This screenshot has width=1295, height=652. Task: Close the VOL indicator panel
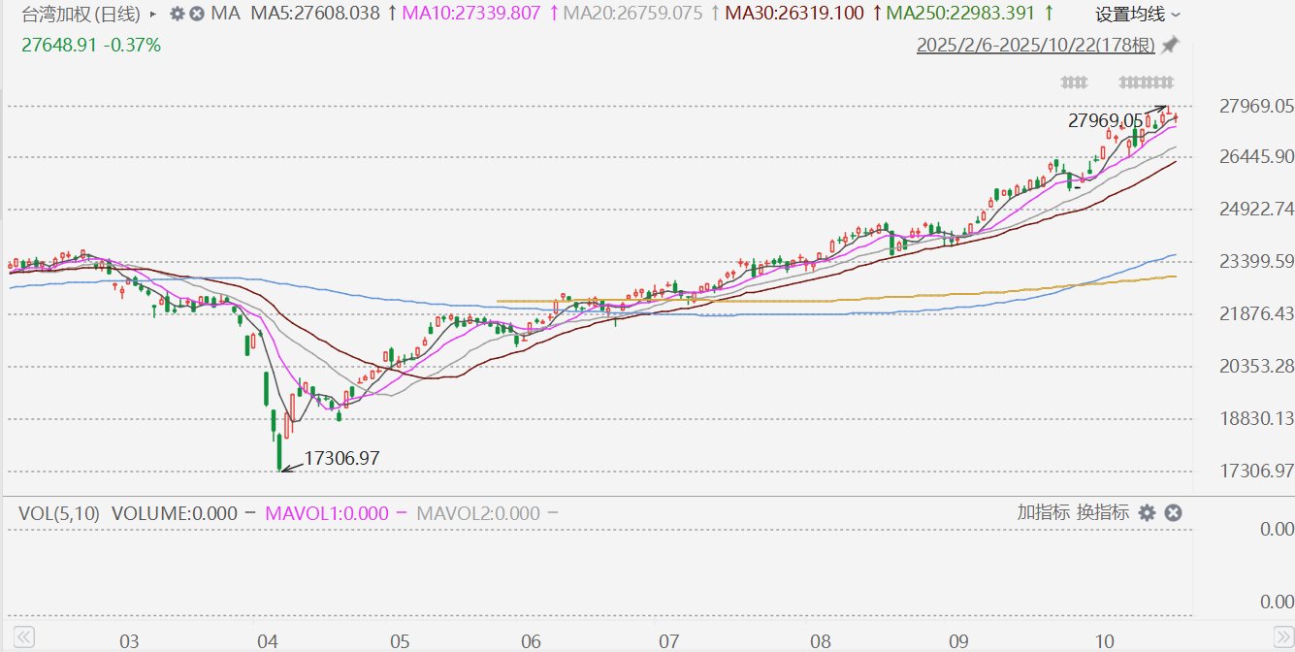click(x=1173, y=513)
